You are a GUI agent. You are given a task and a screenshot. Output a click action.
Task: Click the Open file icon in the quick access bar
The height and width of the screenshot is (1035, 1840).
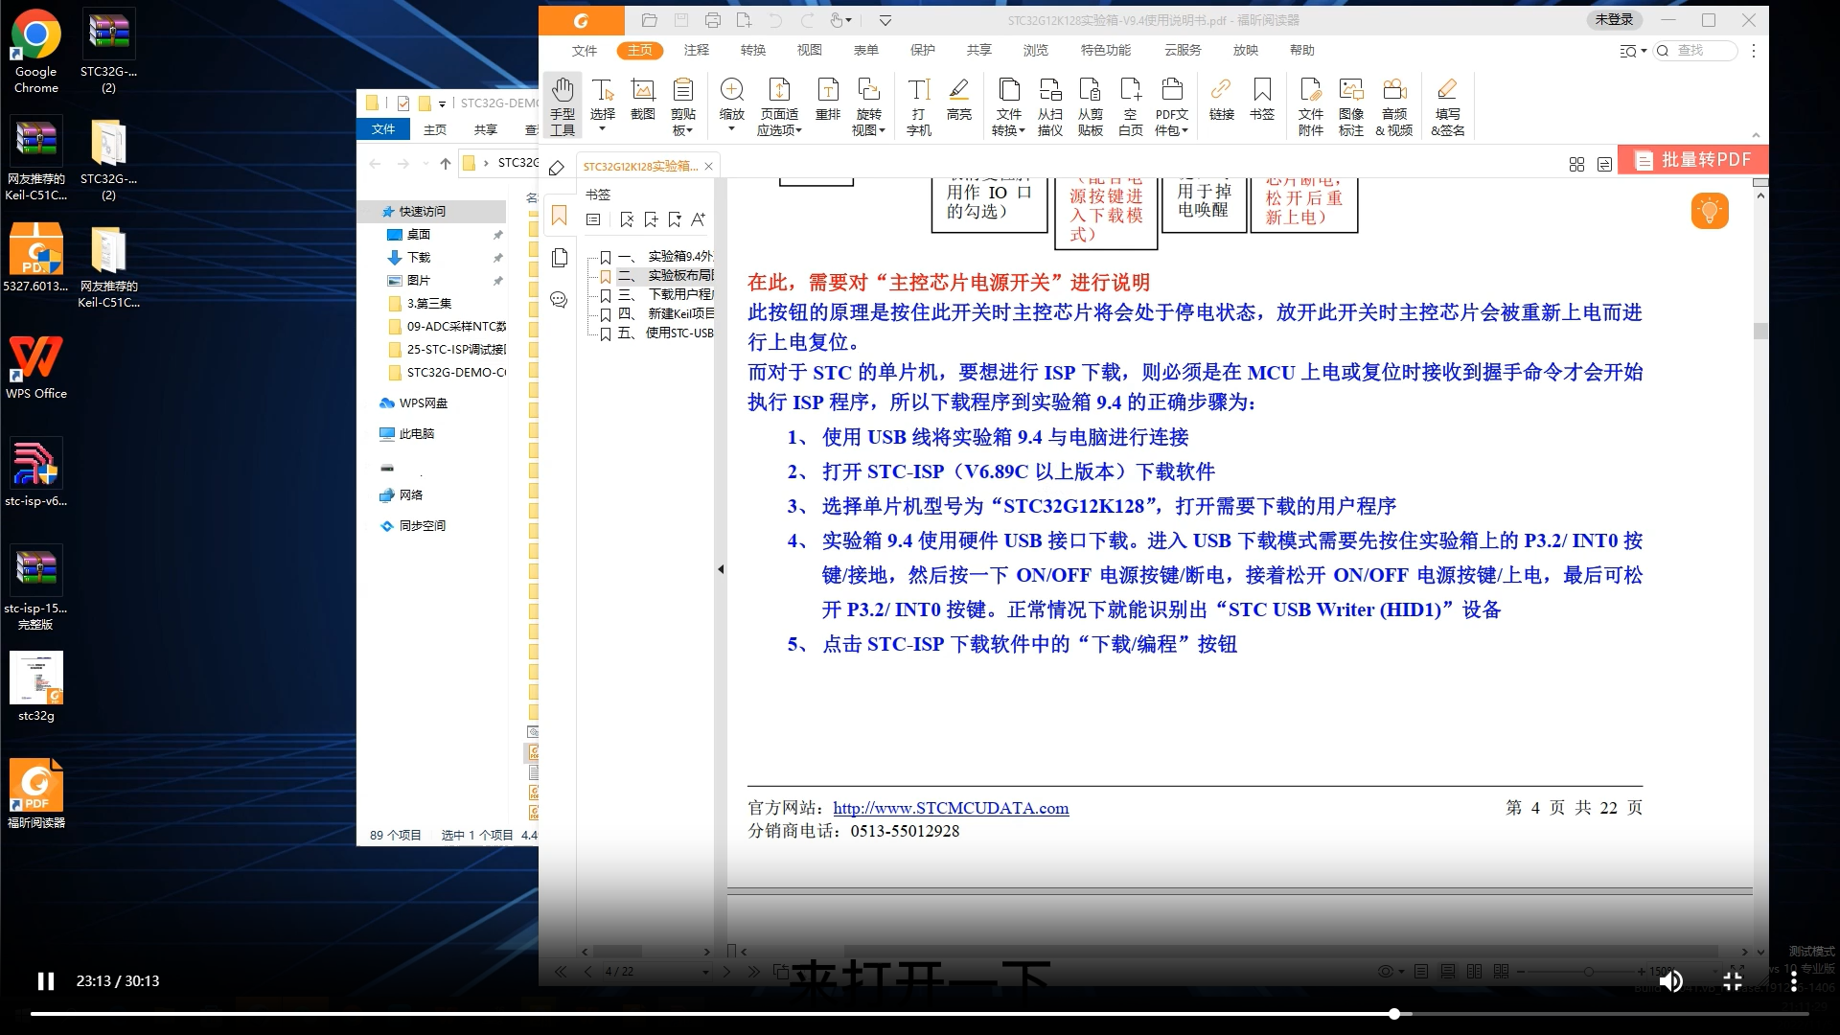[x=649, y=20]
